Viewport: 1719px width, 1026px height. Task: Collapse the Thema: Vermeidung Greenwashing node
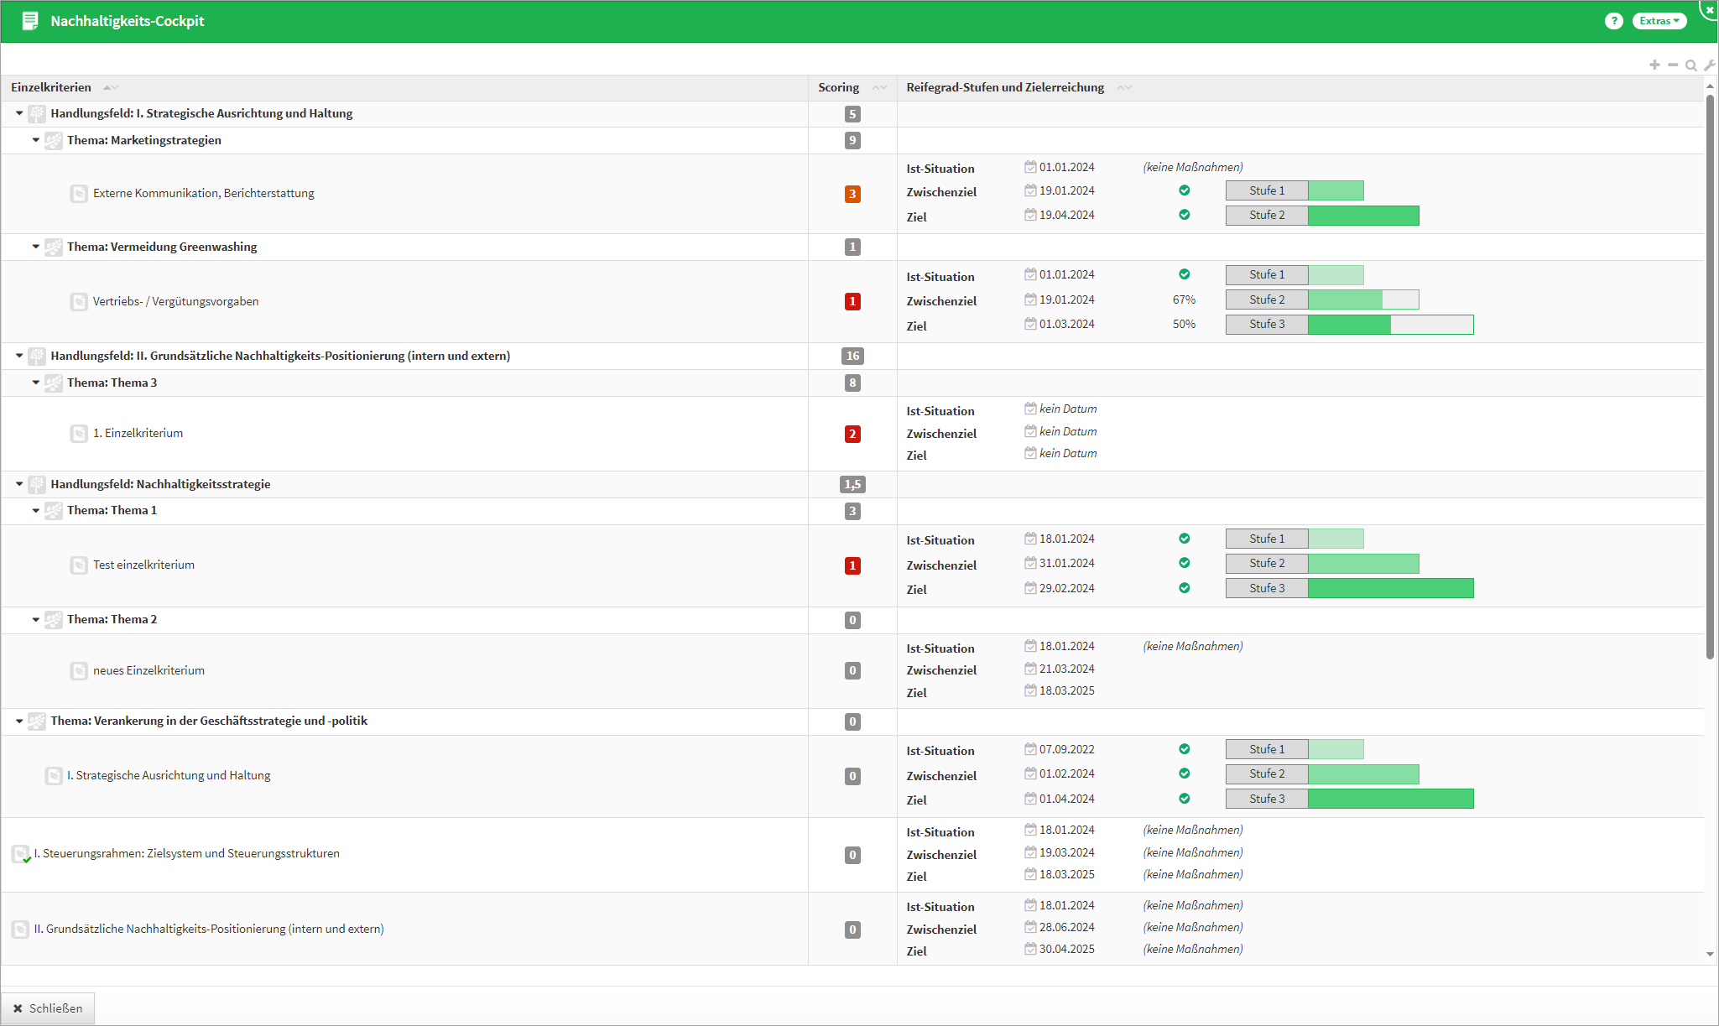point(36,247)
